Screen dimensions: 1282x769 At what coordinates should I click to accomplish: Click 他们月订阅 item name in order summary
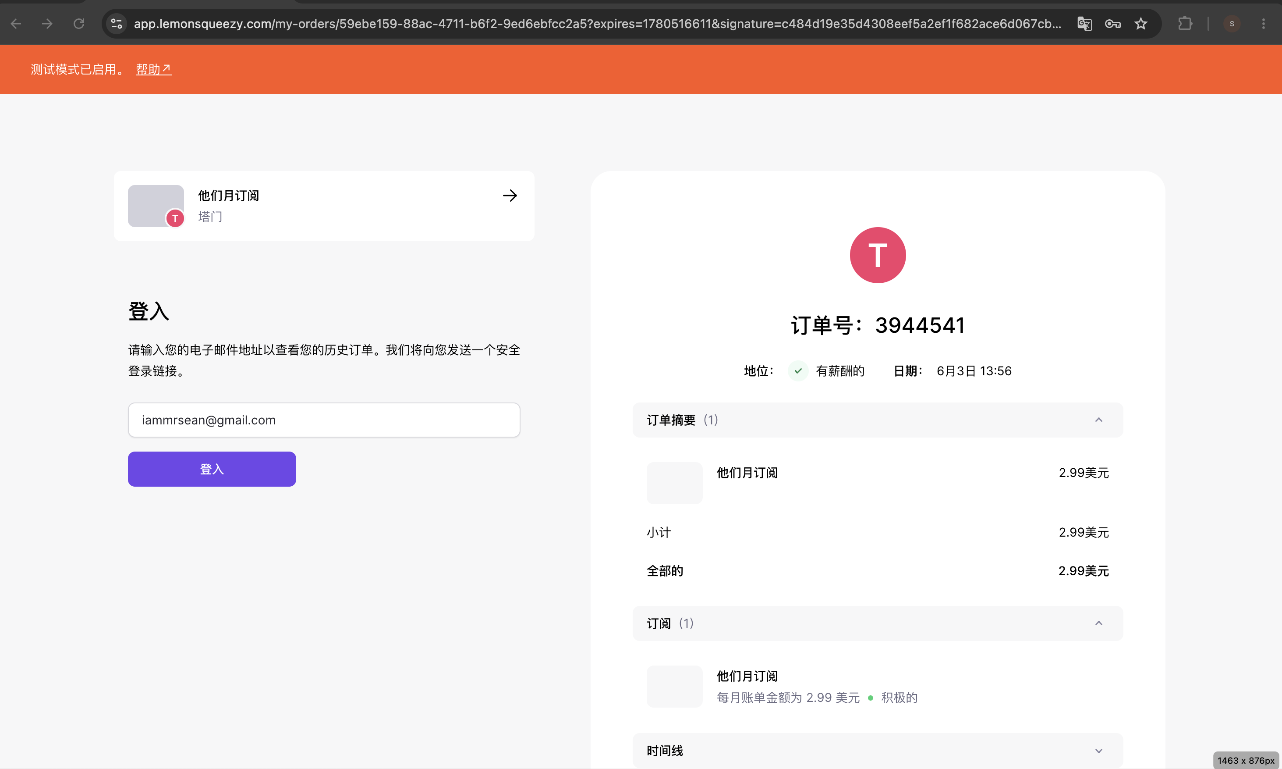(x=747, y=473)
